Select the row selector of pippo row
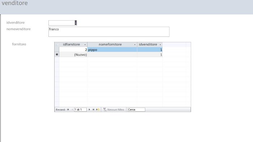The height and width of the screenshot is (142, 253). pos(57,50)
